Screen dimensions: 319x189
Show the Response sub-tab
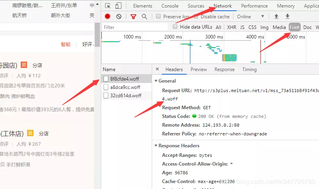tap(224, 69)
